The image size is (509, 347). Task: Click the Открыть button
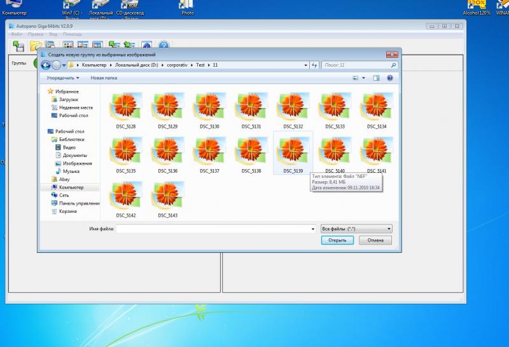tap(337, 240)
